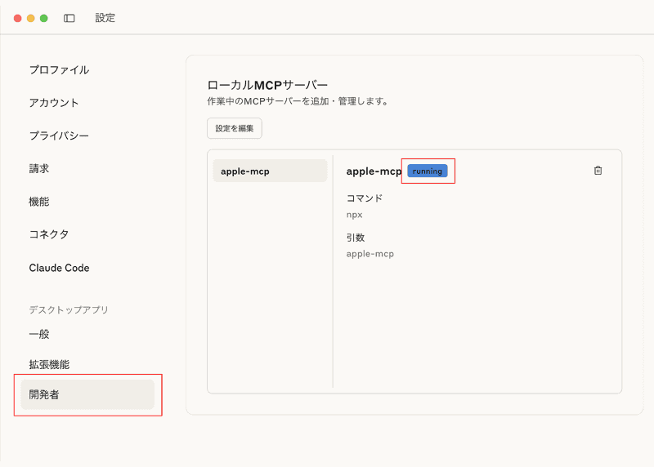Toggle the sidebar panel icon
Screen dimensions: 654x467
click(x=69, y=18)
